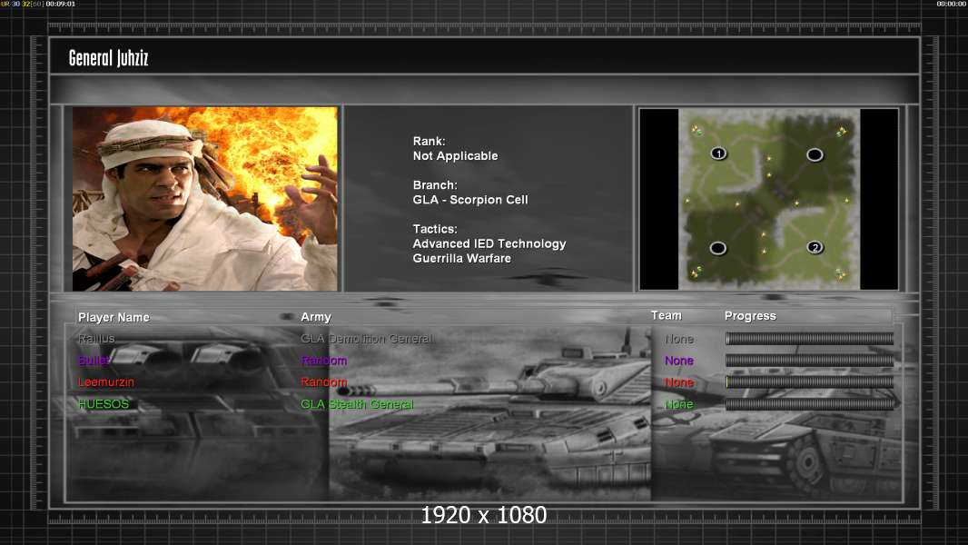Screen dimensions: 968x545
Task: Click Leemurzin's team value None
Action: [x=679, y=382]
